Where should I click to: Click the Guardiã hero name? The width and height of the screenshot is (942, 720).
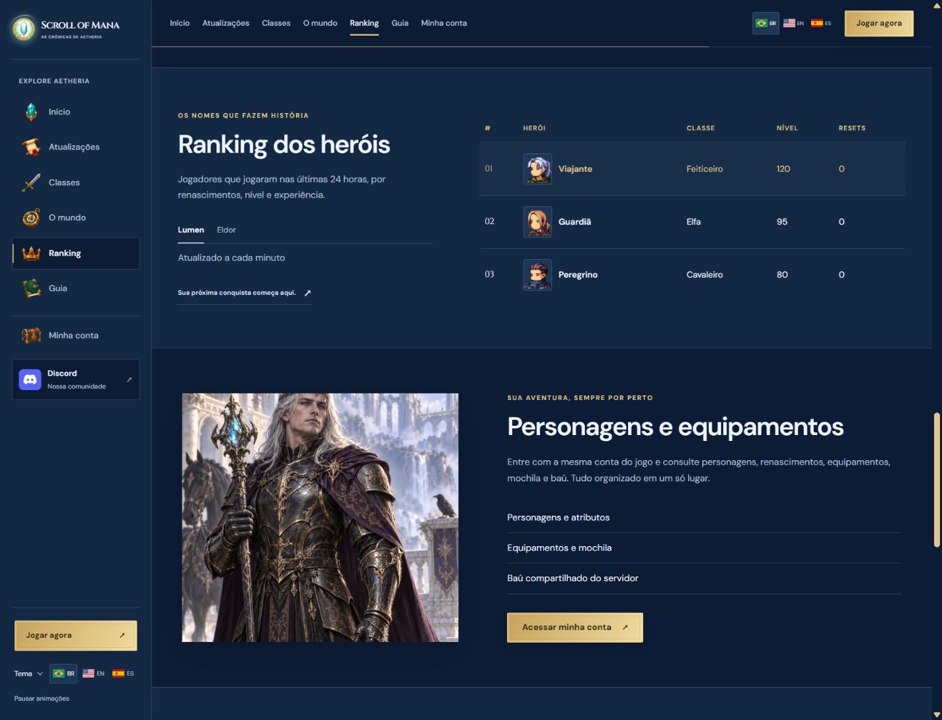[574, 222]
